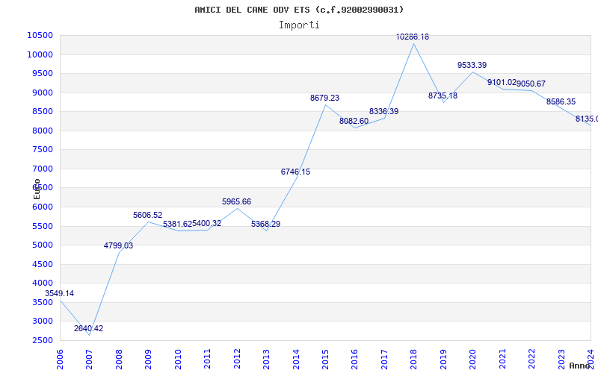Click the x-axis year 2020

tap(473, 360)
